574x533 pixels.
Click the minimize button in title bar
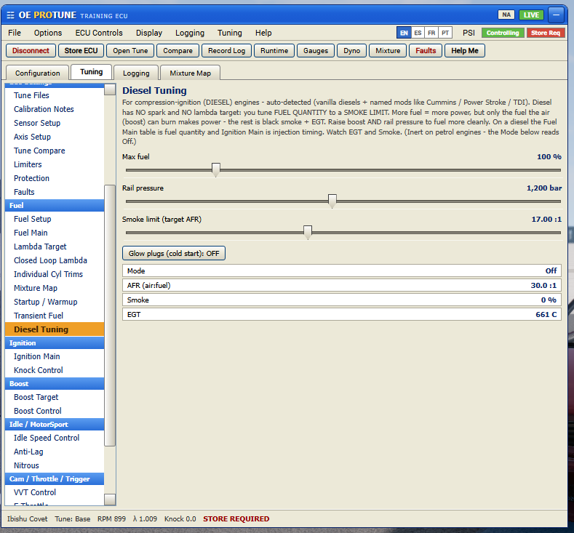[x=556, y=15]
